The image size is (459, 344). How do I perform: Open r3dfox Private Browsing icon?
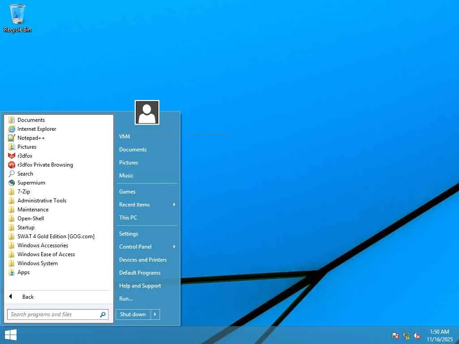(x=12, y=165)
